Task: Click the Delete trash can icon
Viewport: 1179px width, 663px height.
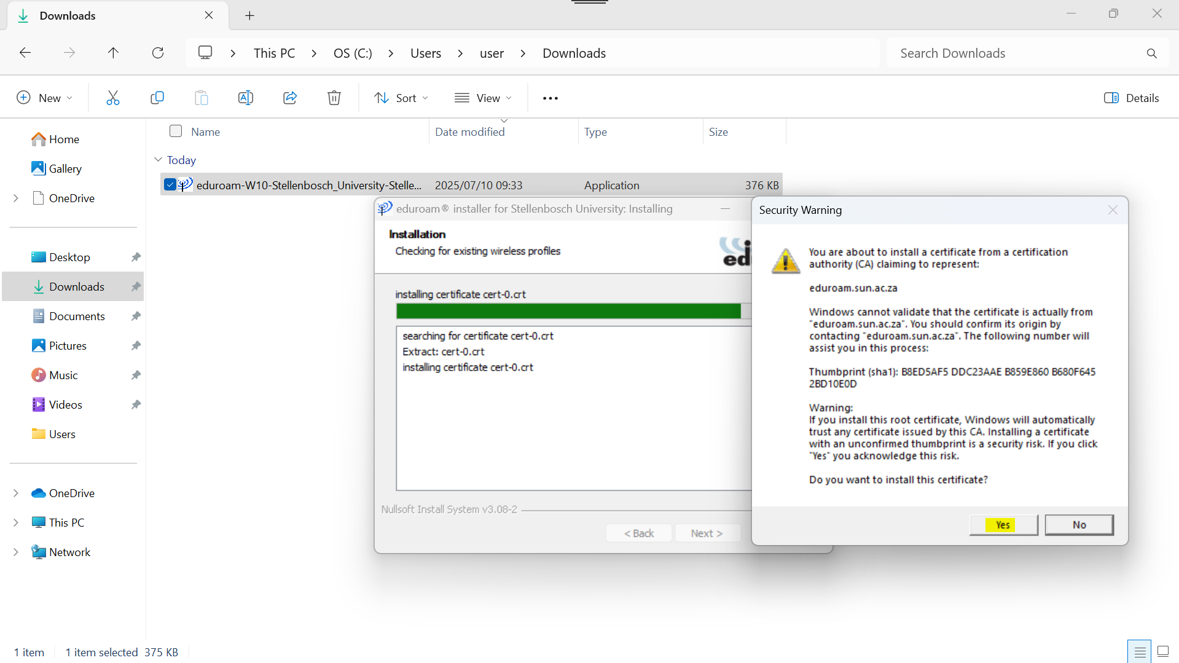Action: point(334,98)
